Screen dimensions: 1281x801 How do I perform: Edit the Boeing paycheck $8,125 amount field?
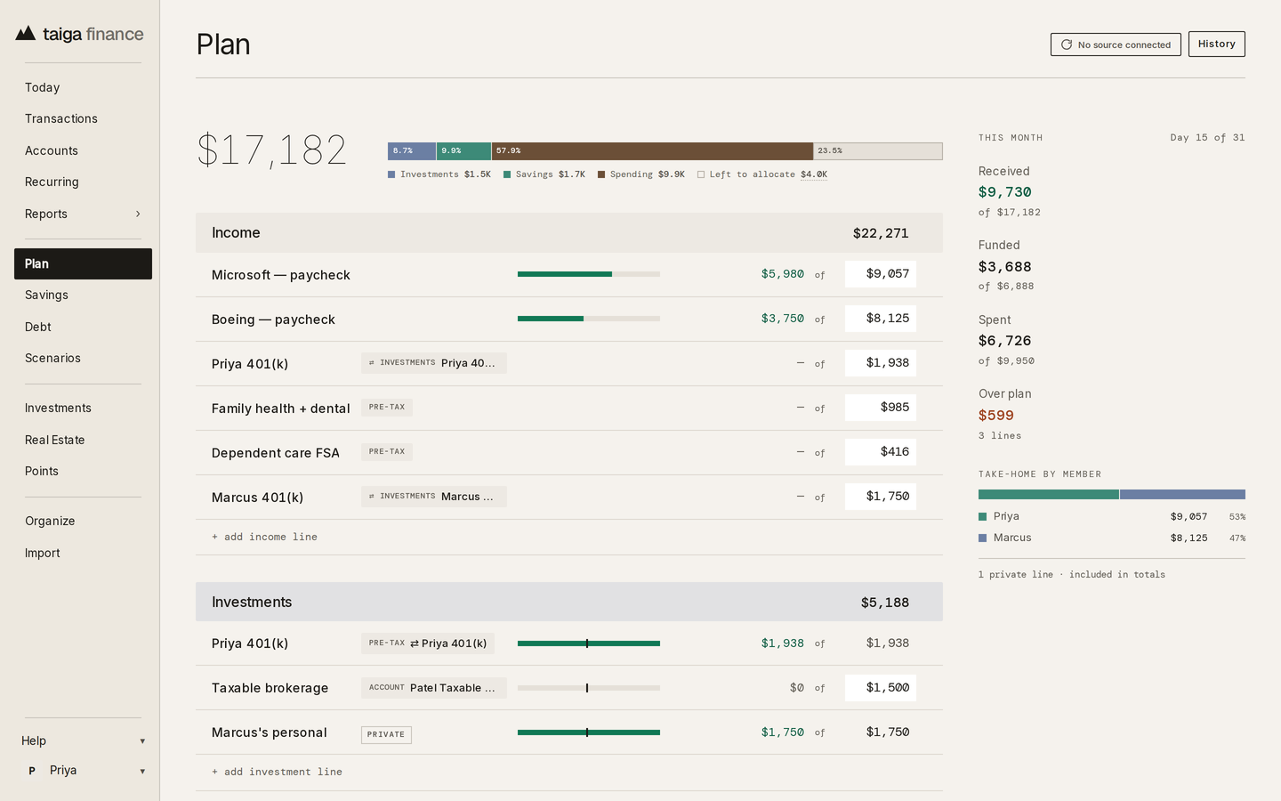tap(881, 319)
